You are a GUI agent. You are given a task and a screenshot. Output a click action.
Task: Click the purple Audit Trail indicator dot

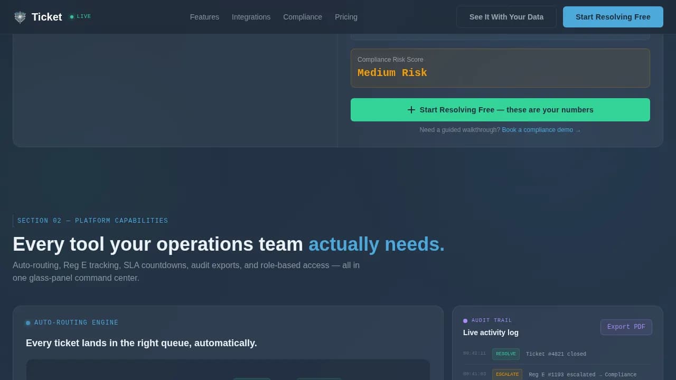[x=465, y=320]
